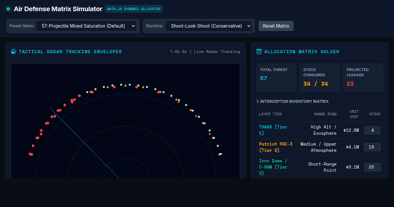Open the Doctrine dropdown
The image size is (394, 207).
[208, 26]
